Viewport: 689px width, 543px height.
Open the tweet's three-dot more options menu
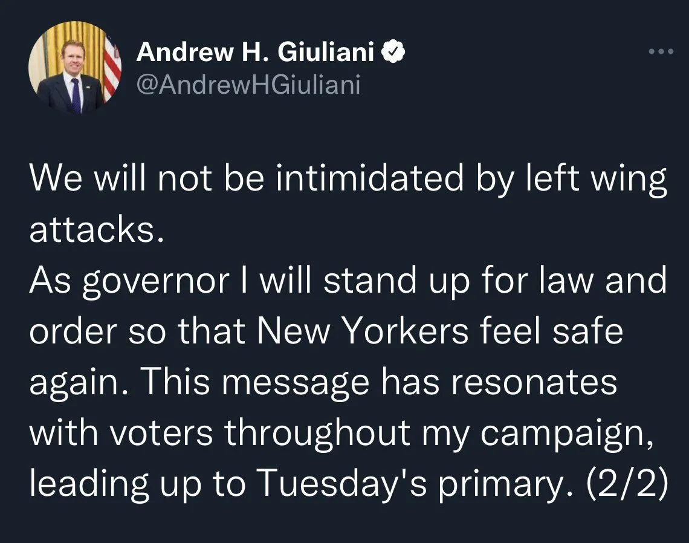click(x=660, y=52)
